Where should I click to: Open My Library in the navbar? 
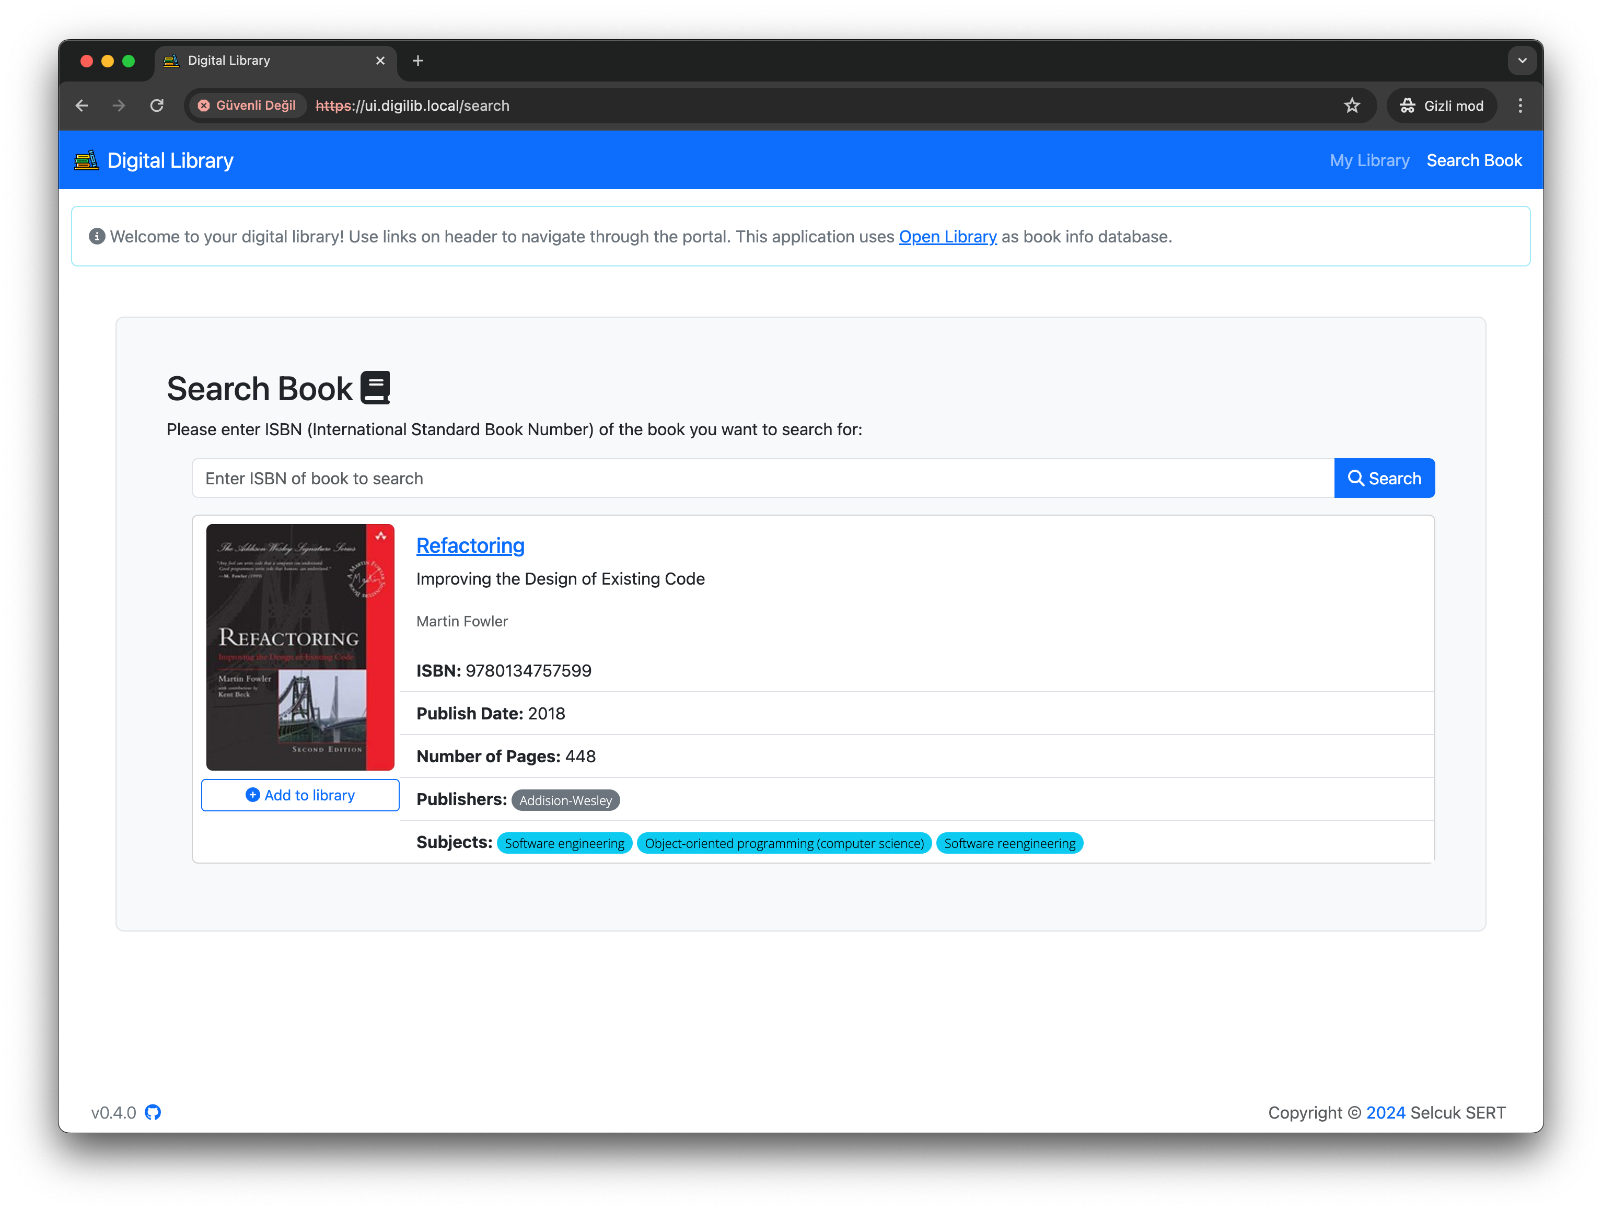point(1369,161)
